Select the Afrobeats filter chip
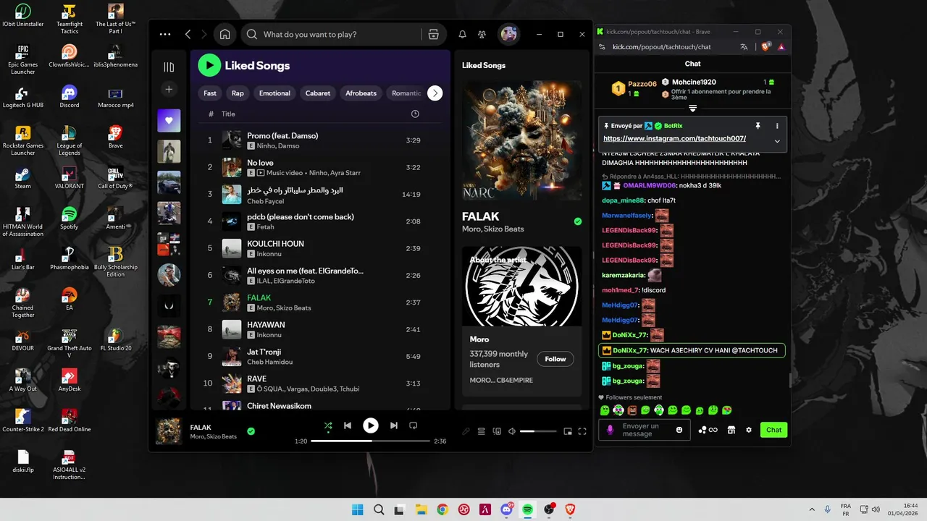Screen dimensions: 927x521 pyautogui.click(x=361, y=93)
